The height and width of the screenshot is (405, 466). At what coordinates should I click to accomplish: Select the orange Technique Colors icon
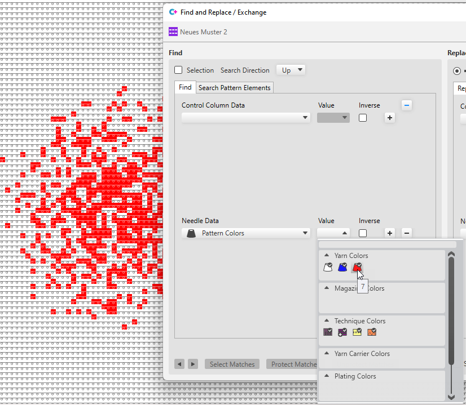pos(371,332)
